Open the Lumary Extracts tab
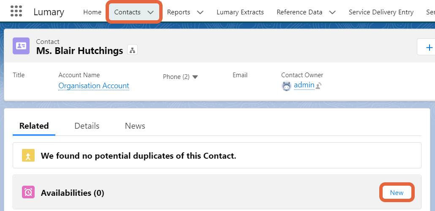Viewport: 435px width, 211px height. 240,12
